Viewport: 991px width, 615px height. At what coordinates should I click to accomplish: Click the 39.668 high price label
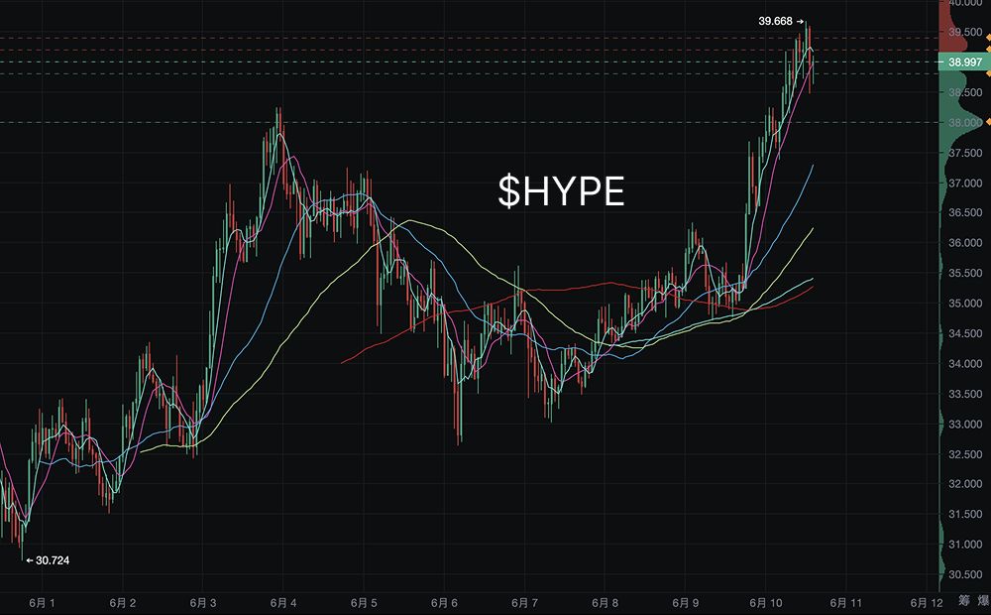[x=775, y=21]
